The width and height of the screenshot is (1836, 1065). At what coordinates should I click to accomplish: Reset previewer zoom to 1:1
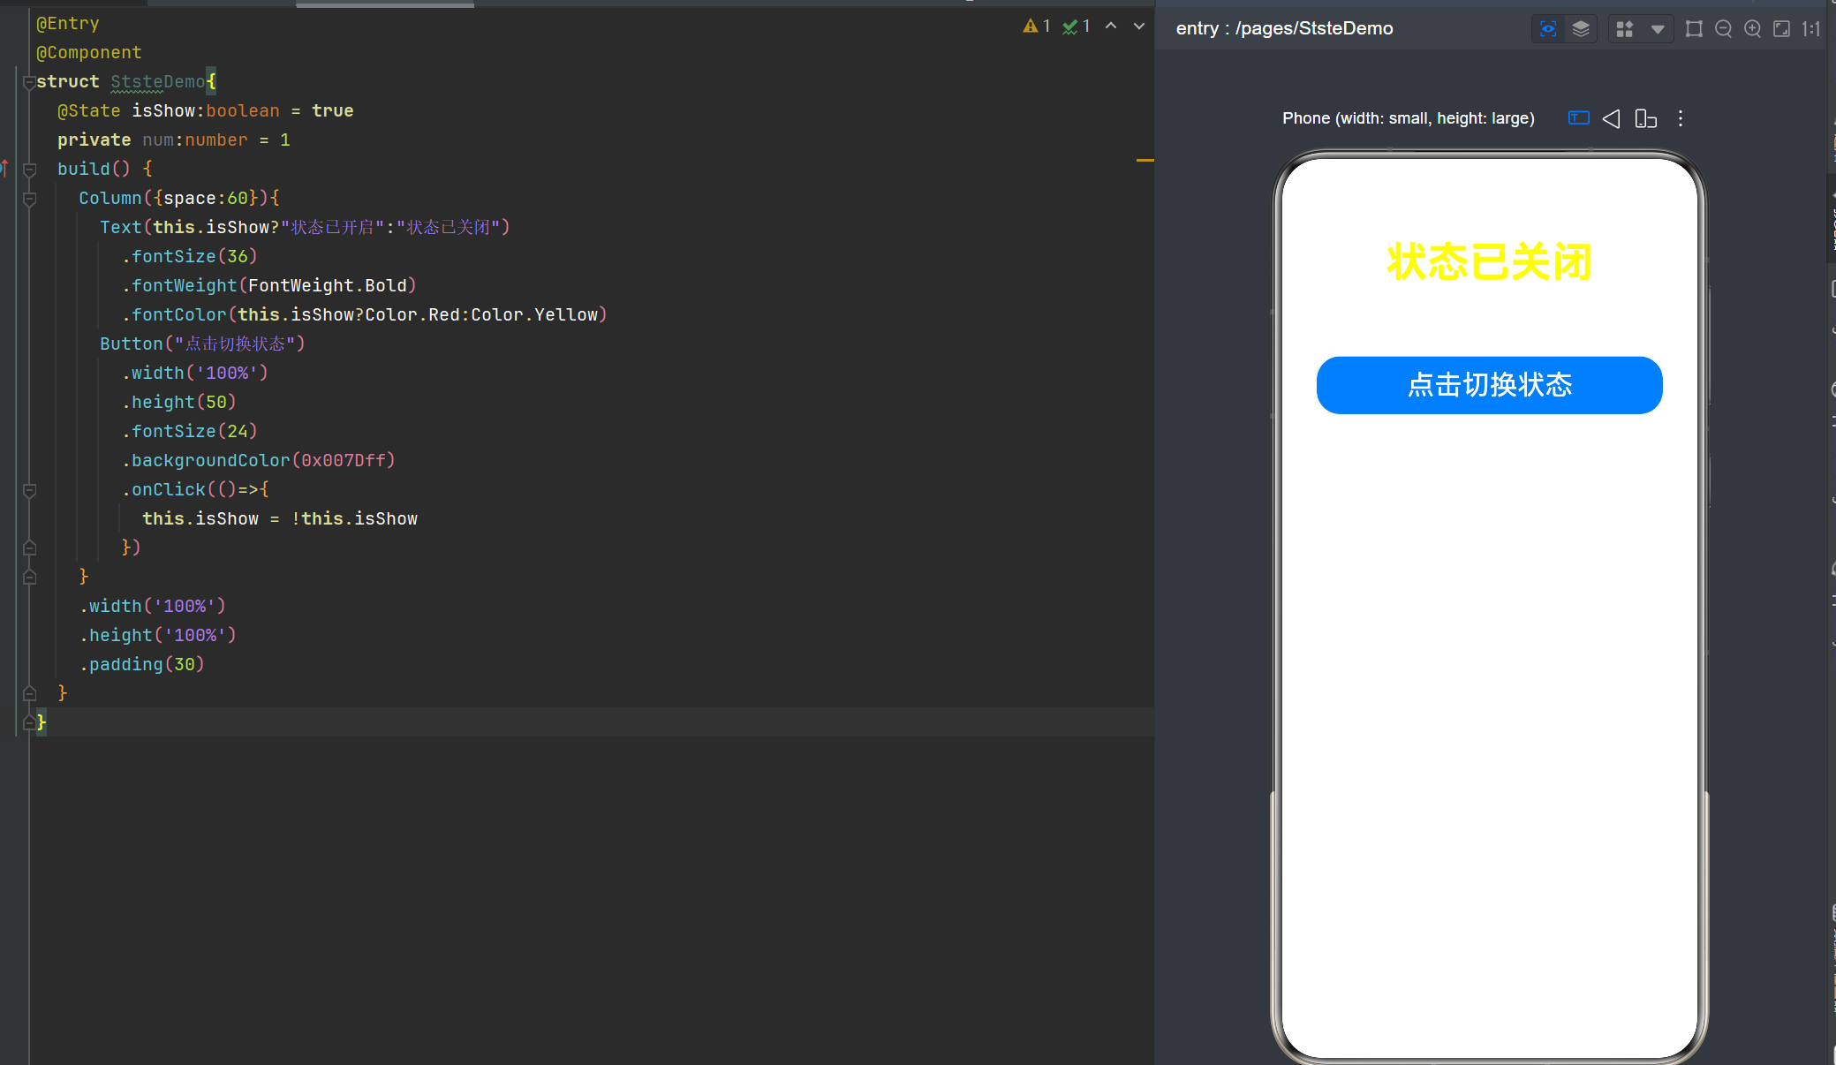click(x=1811, y=29)
